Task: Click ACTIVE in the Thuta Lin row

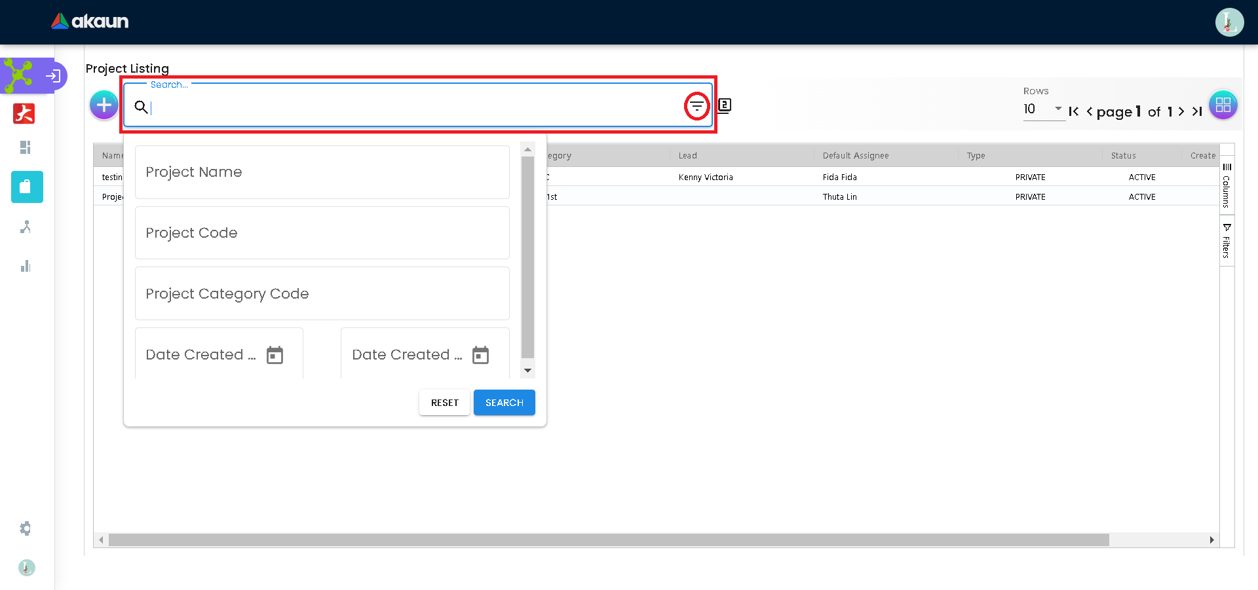Action: tap(1142, 197)
